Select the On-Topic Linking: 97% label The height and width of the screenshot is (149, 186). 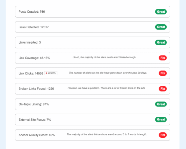34,104
